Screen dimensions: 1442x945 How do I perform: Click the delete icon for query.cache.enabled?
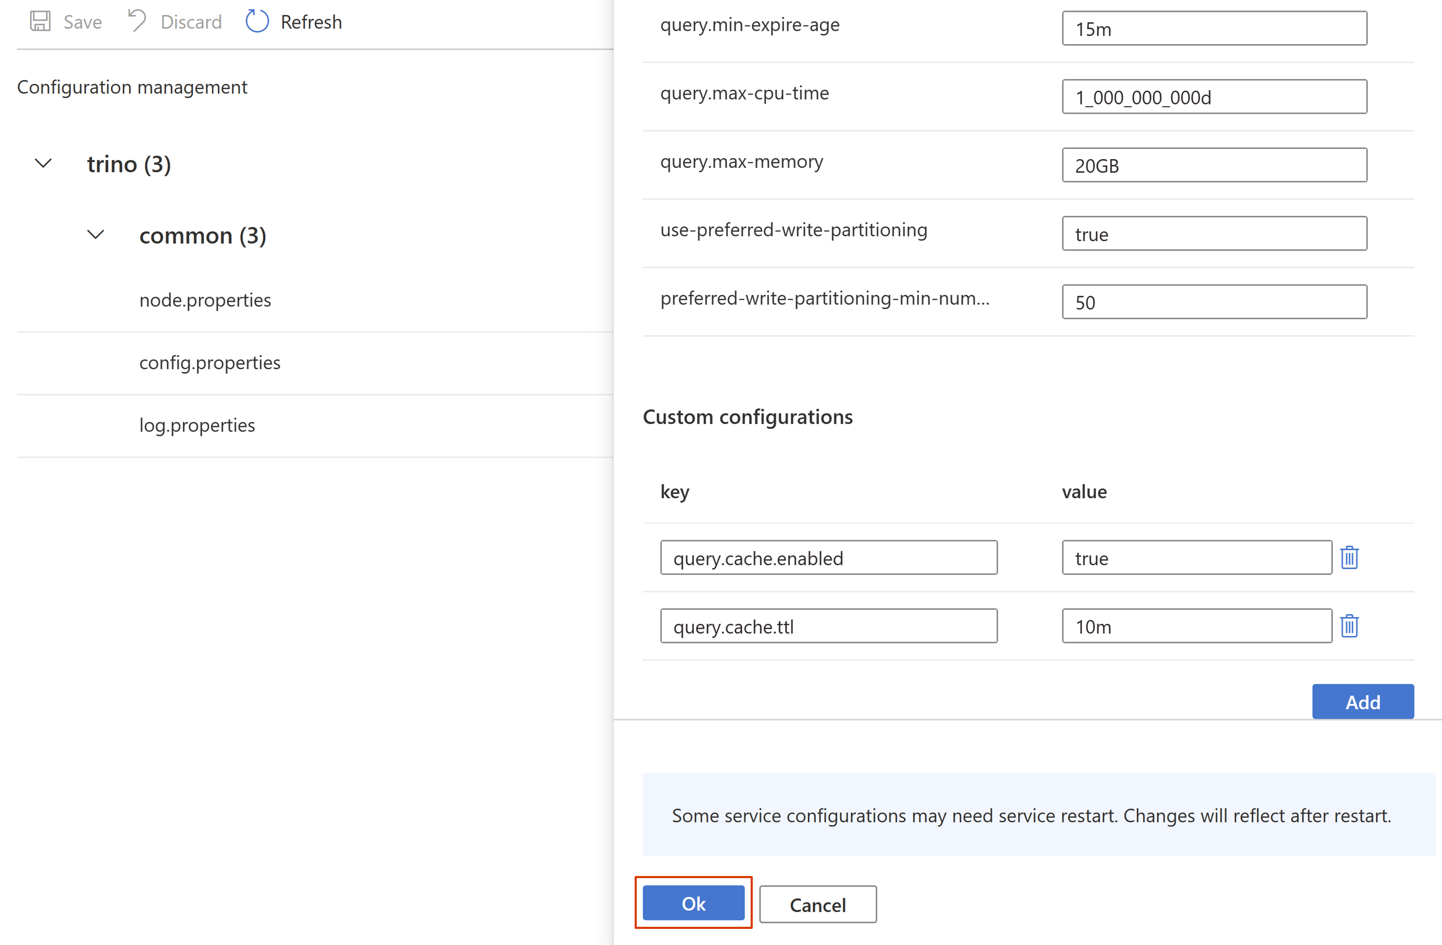point(1351,558)
